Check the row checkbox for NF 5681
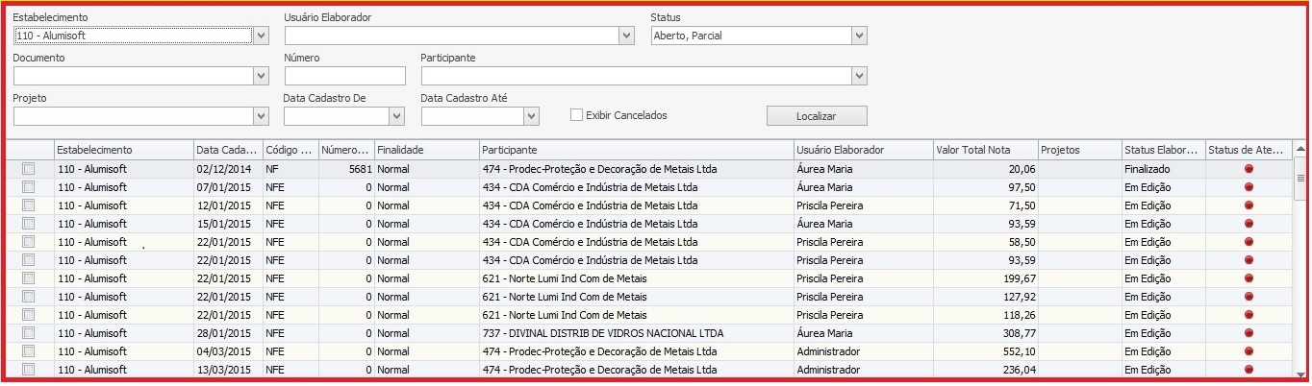This screenshot has height=386, width=1312. pyautogui.click(x=29, y=169)
